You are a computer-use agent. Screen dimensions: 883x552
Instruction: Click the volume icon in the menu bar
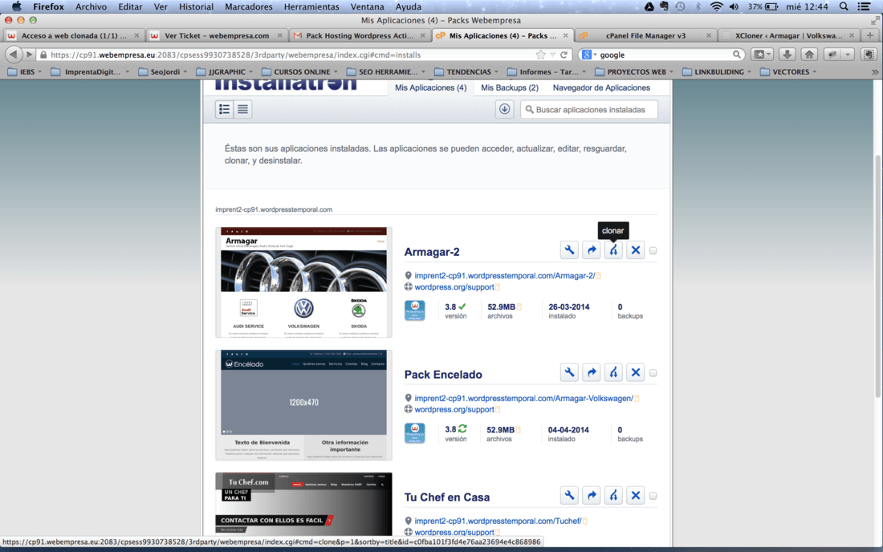734,6
